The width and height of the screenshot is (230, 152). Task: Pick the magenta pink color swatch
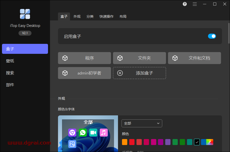(x=153, y=142)
